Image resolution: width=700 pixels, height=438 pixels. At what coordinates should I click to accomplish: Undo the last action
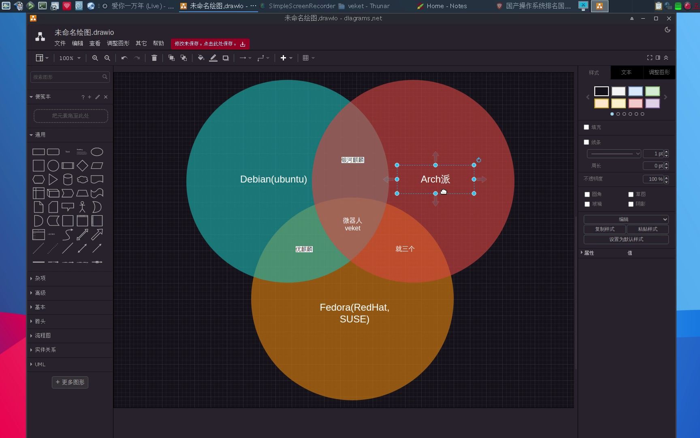[x=124, y=58]
